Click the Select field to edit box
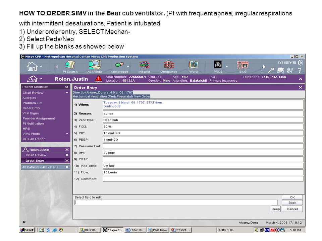 pyautogui.click(x=176, y=203)
